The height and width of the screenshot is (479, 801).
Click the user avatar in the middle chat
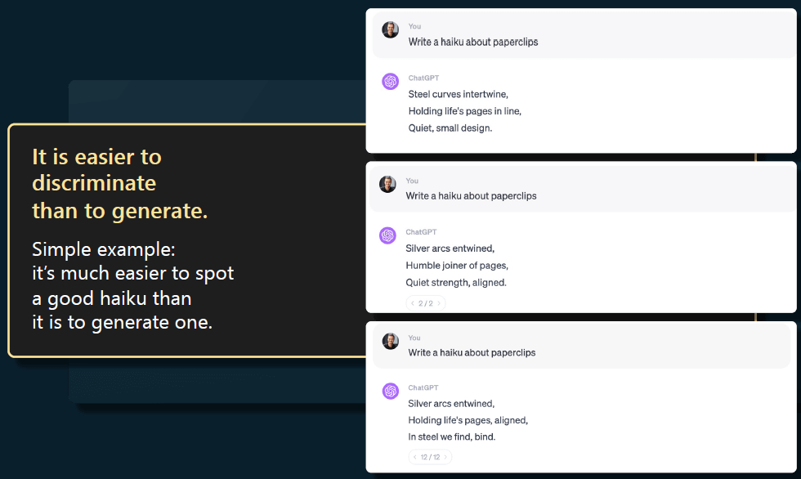click(387, 185)
